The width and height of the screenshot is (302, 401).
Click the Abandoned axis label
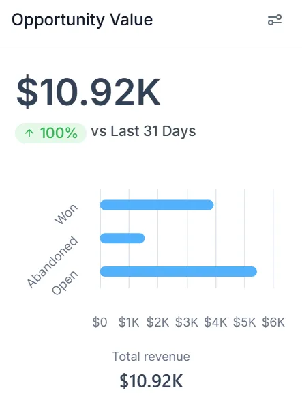[52, 262]
